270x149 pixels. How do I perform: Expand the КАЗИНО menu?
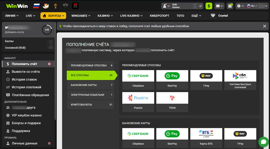pos(105,15)
